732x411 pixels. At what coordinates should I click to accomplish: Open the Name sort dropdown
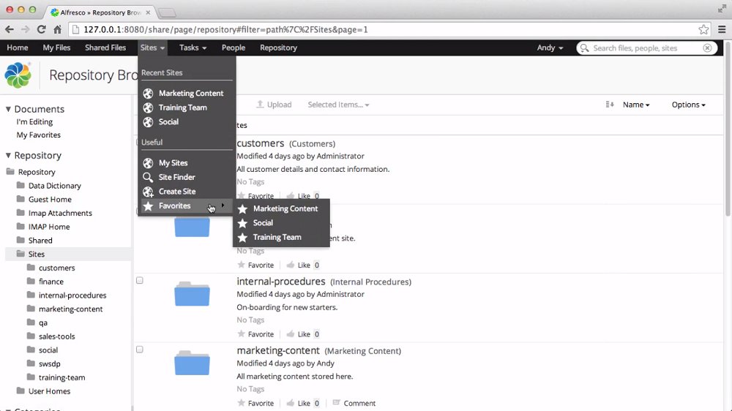(x=636, y=105)
